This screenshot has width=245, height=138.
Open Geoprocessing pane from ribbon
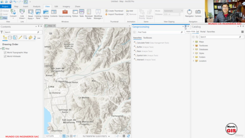point(65,13)
